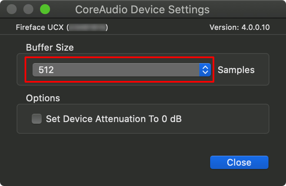The image size is (286, 186).
Task: Click the empty area left of Close button
Action: (x=125, y=162)
